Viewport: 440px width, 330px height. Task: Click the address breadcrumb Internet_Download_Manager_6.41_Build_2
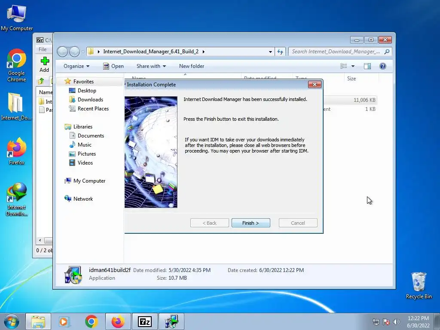pos(151,52)
